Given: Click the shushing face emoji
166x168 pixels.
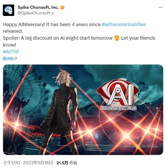Looking at the screenshot, I should coord(117,38).
